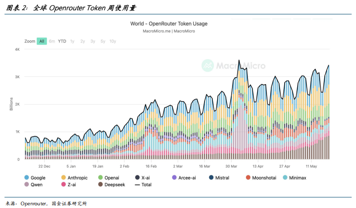Set zoom range to 1y
The image size is (356, 208).
(x=72, y=41)
